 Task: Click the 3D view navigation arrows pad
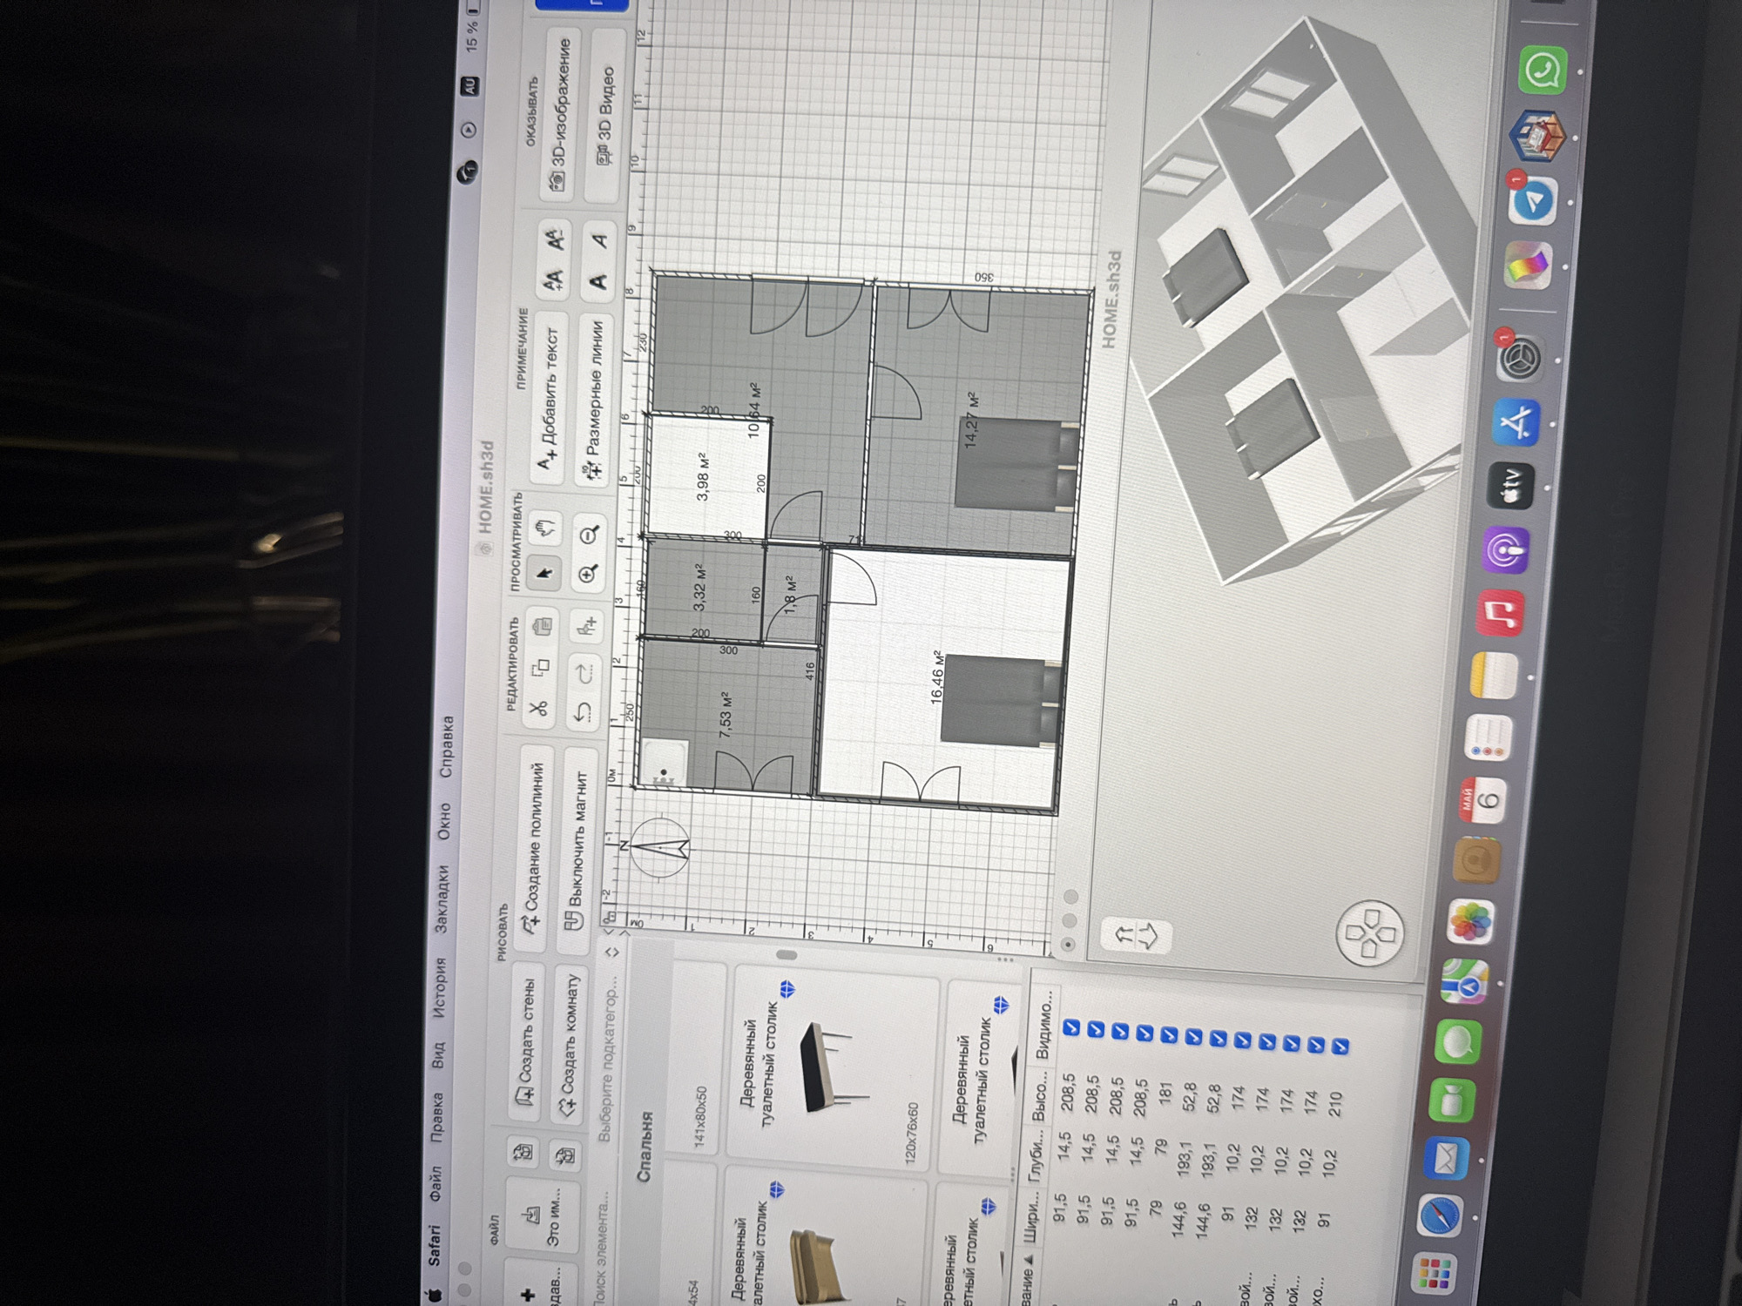tap(1369, 932)
